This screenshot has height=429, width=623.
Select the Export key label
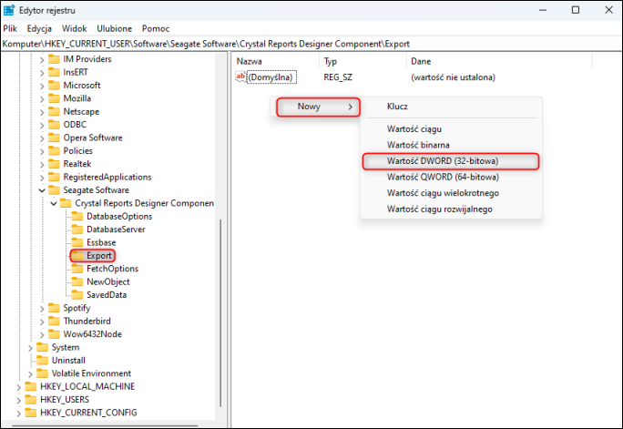pos(99,256)
